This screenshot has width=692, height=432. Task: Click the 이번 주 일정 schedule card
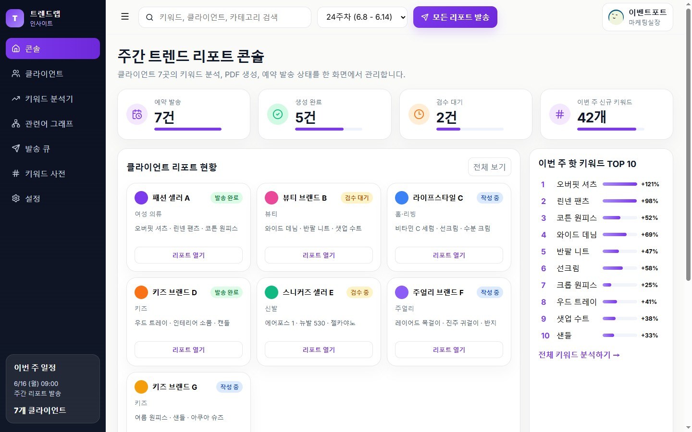click(x=53, y=389)
